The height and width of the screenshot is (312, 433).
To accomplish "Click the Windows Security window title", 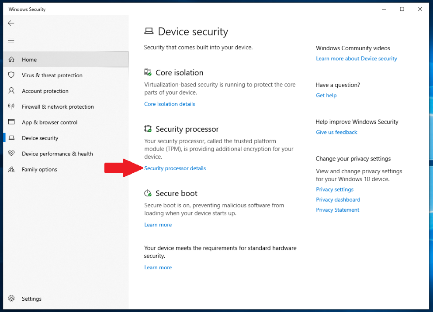I will coord(27,9).
